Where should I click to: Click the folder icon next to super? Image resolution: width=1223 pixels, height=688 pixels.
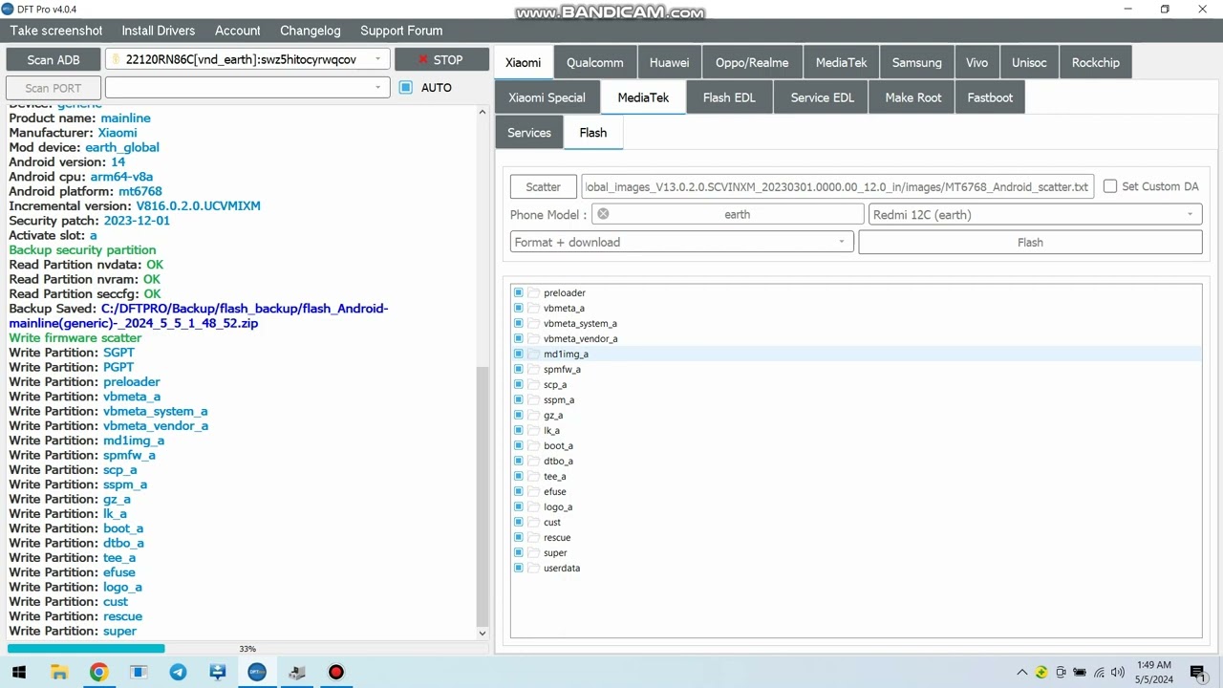click(535, 552)
